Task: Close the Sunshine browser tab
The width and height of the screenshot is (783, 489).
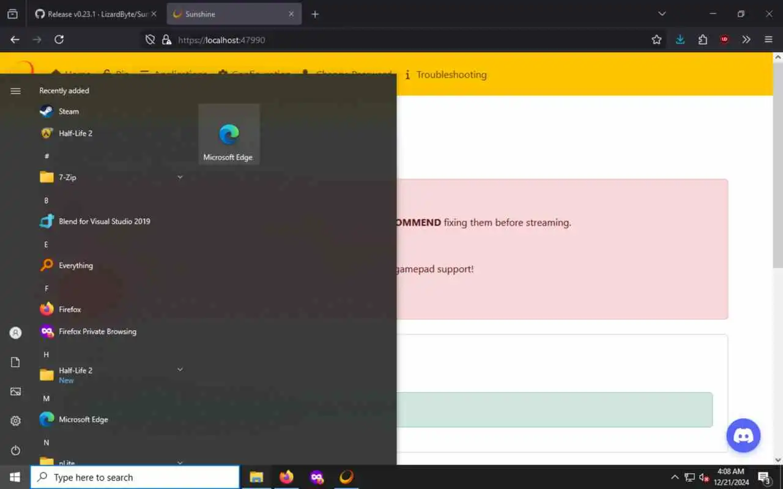Action: coord(291,14)
